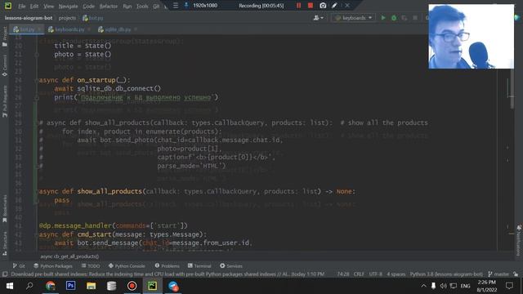Viewport: 523px width, 294px height.
Task: Open the user account dropdown in toolbar
Action: click(318, 18)
